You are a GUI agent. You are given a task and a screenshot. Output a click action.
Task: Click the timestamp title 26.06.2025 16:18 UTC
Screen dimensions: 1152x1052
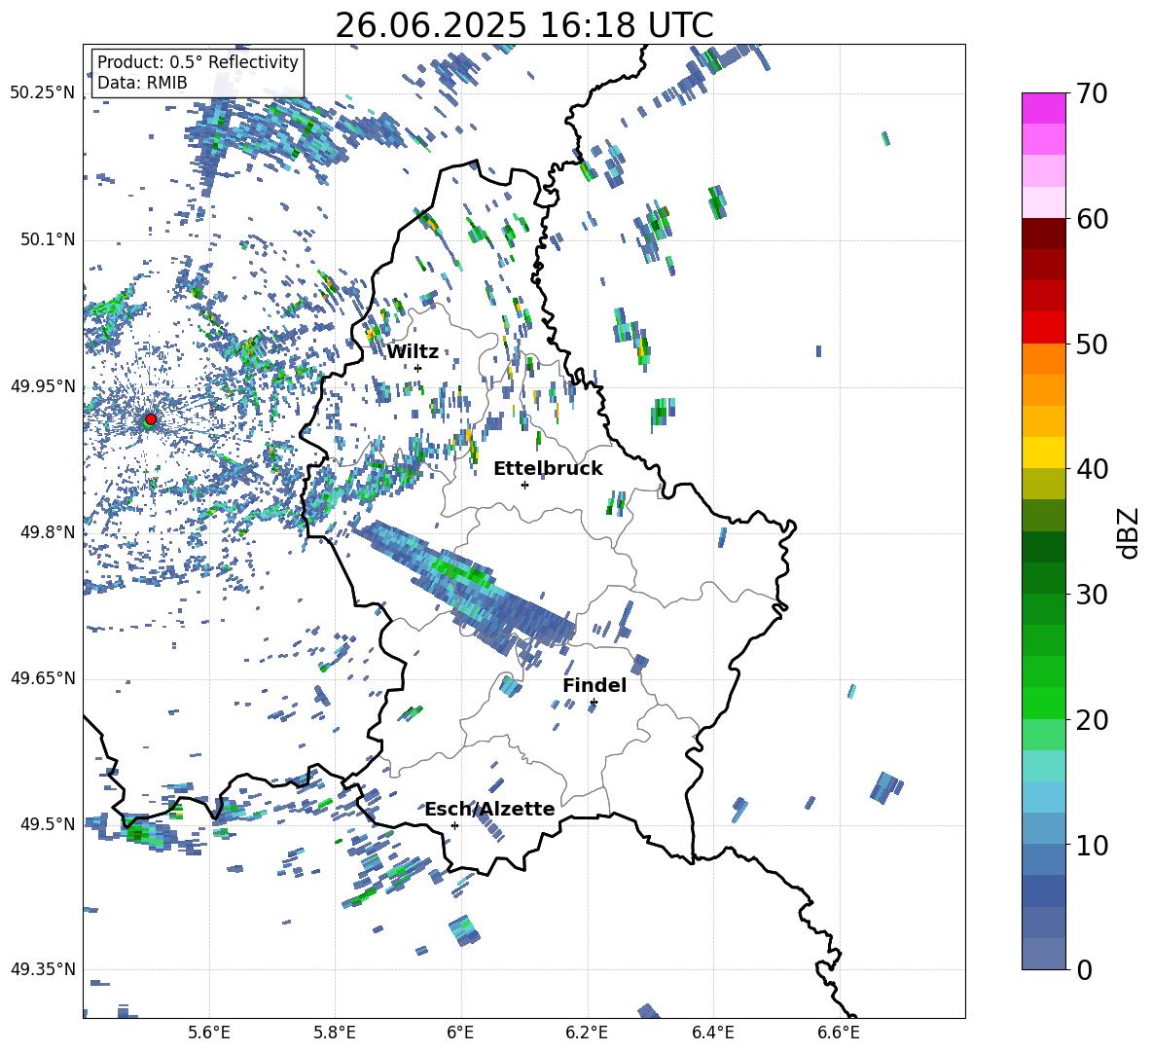click(x=524, y=25)
